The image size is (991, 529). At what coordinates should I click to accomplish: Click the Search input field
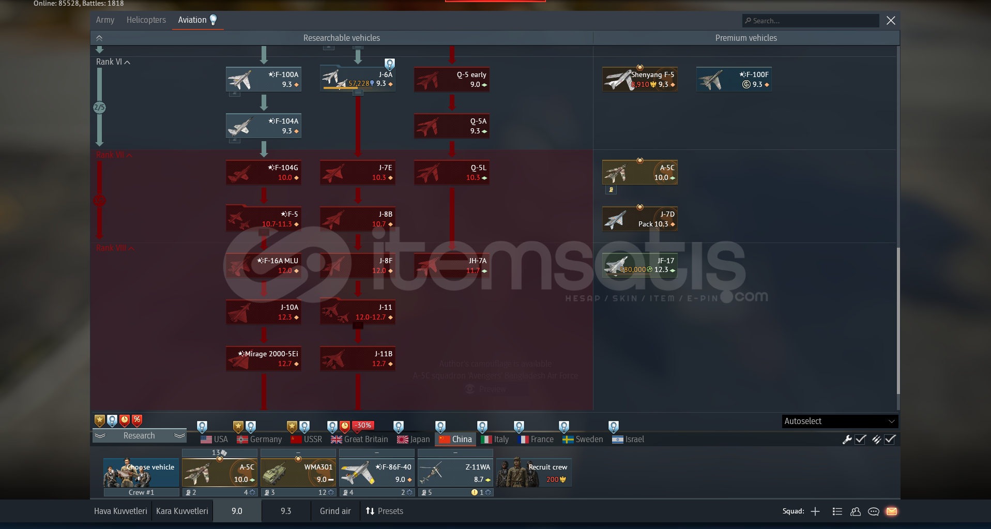811,21
